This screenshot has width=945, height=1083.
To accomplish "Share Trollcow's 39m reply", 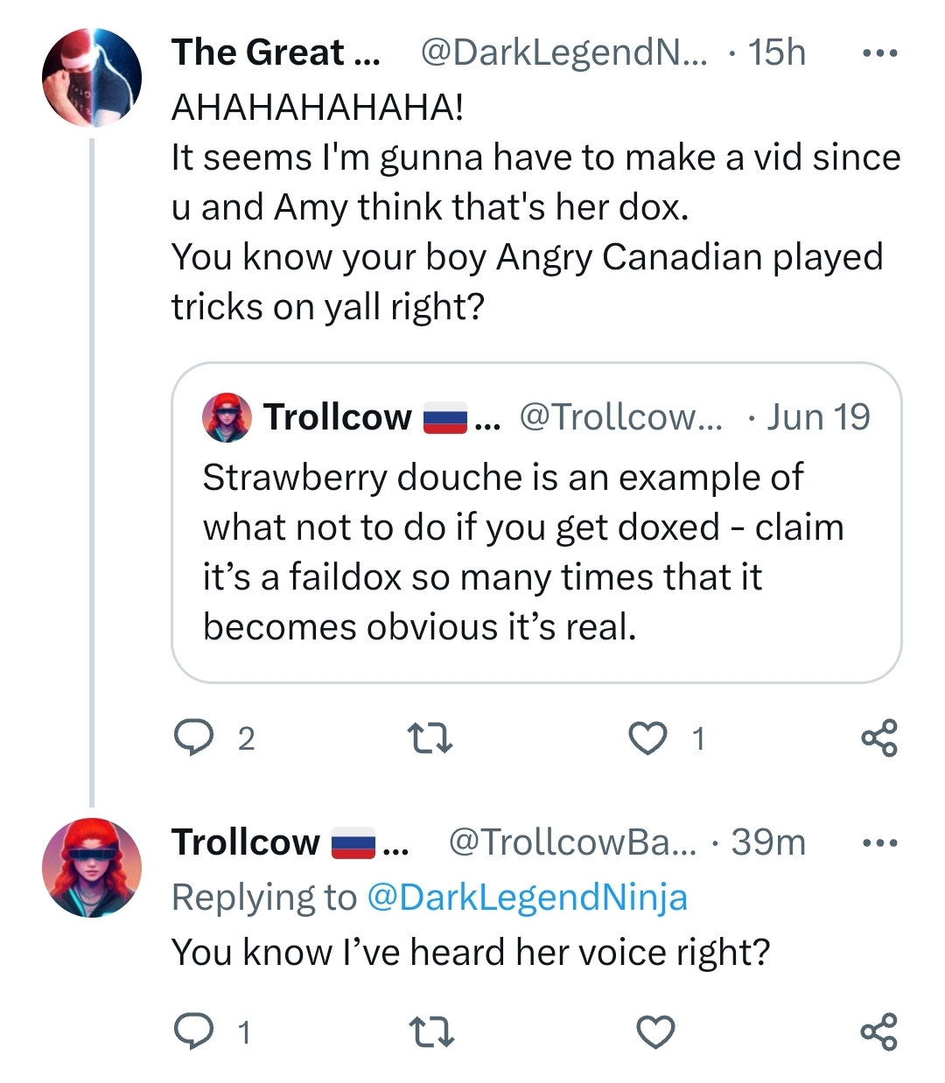I will click(x=878, y=1032).
